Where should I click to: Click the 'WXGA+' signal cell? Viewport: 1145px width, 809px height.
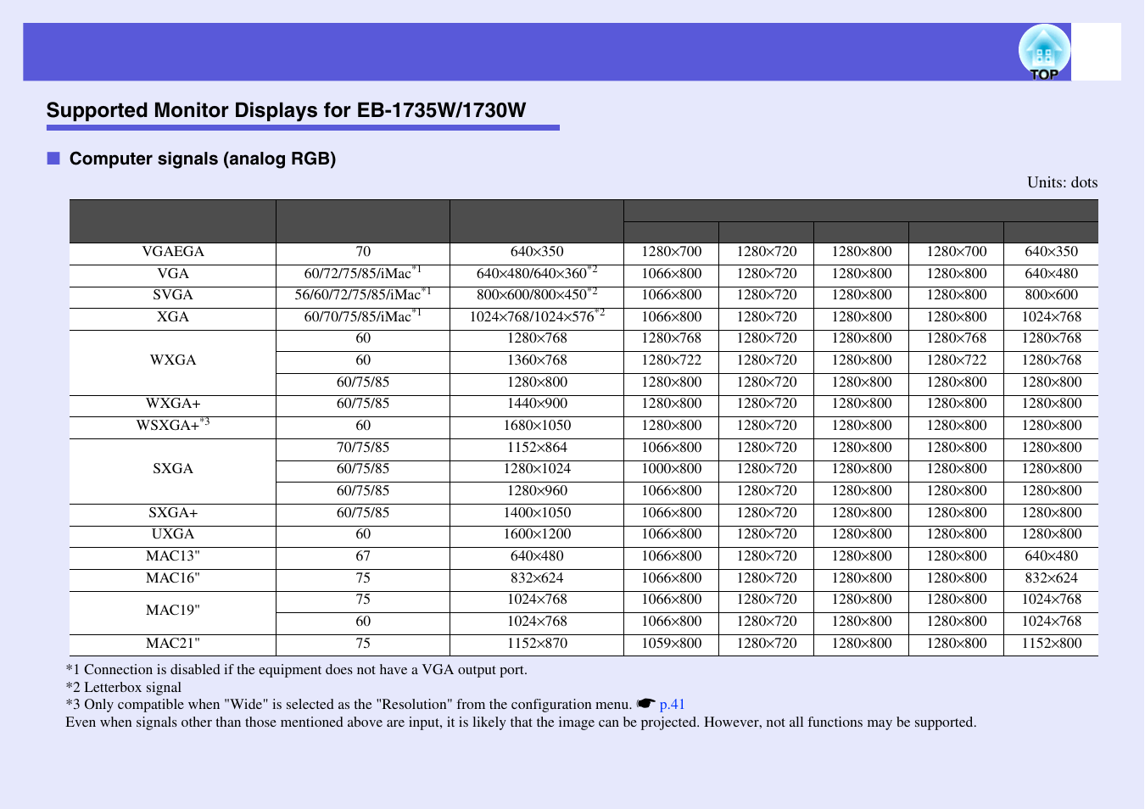(173, 404)
